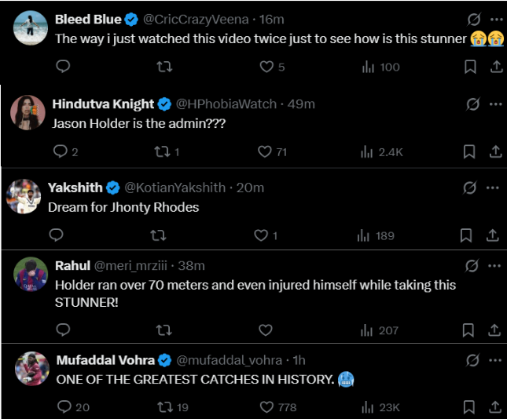Open Grok icon on Bleed Blue's tweet
This screenshot has width=507, height=419.
[473, 19]
